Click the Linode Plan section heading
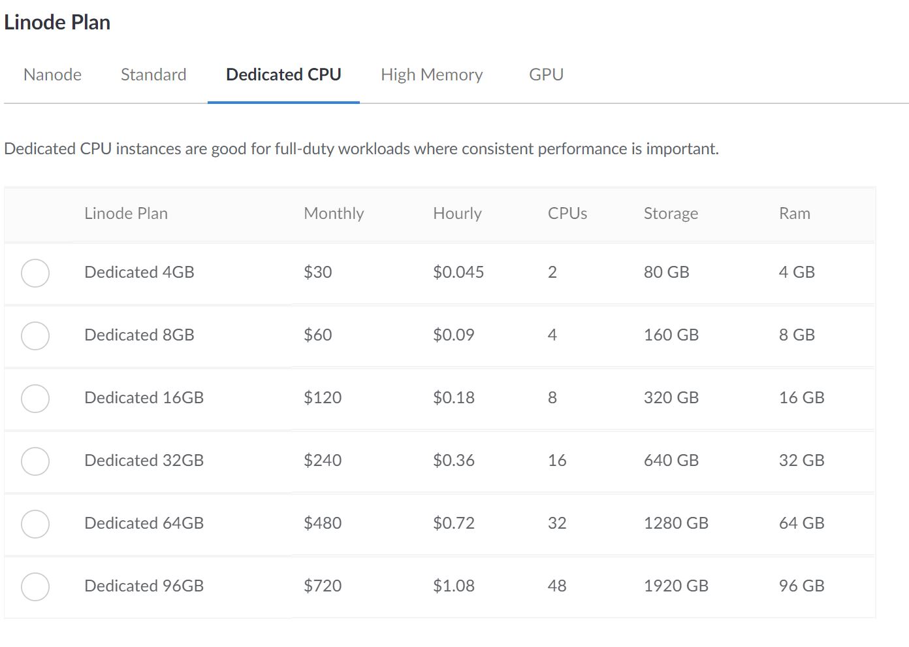909x647 pixels. pos(57,23)
